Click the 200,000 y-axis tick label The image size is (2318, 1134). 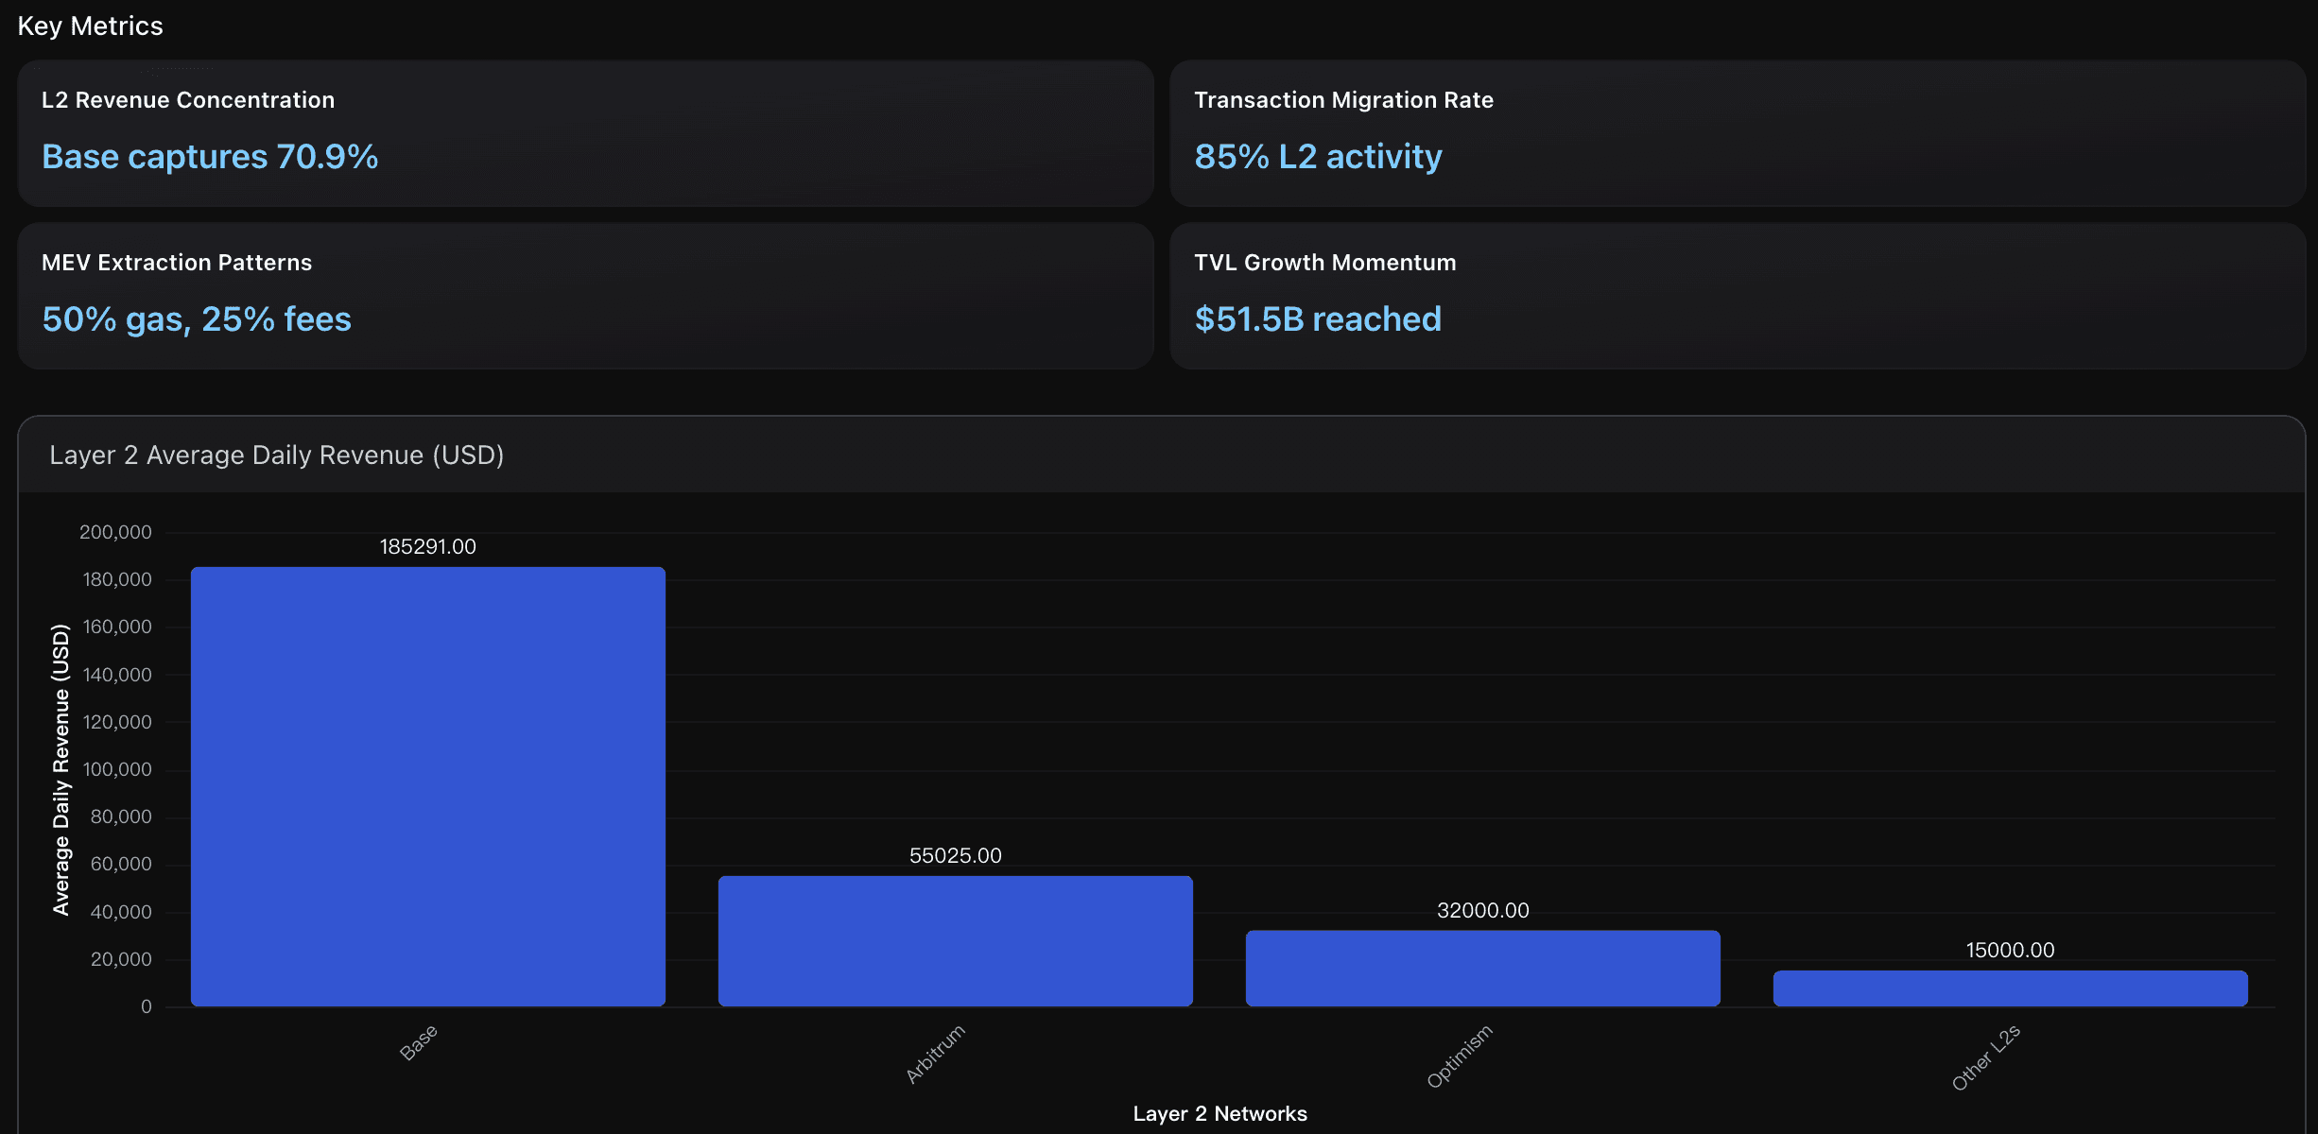[115, 533]
